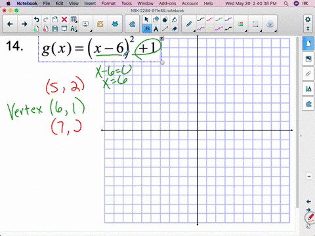Open Gallery sidebar tab
The image size is (315, 236).
(308, 58)
